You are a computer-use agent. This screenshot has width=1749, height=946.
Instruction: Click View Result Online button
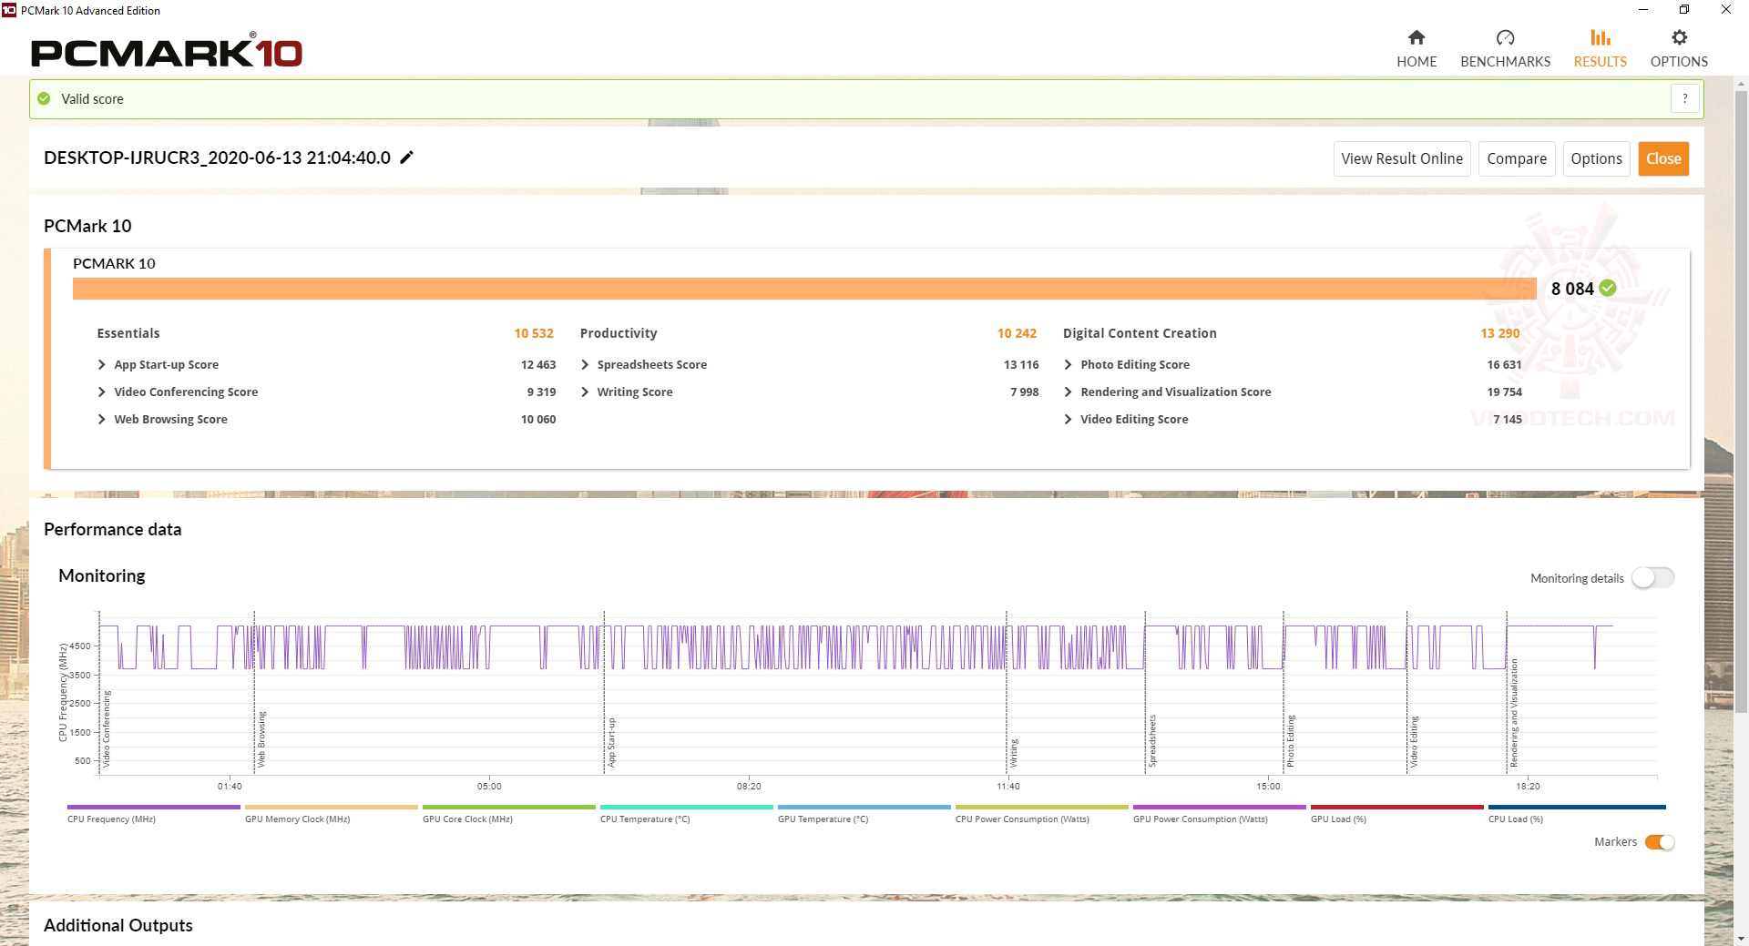[x=1402, y=158]
